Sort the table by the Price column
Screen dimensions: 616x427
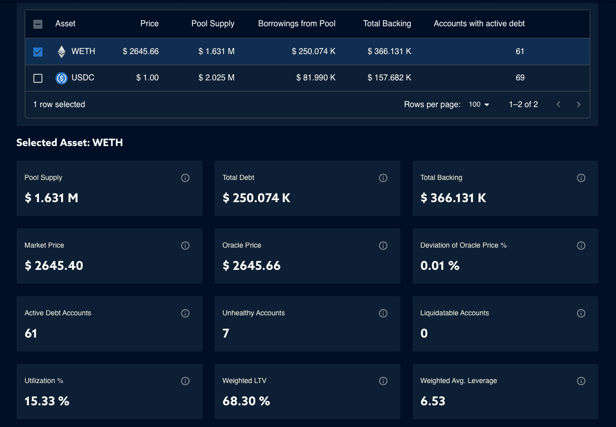pyautogui.click(x=149, y=23)
